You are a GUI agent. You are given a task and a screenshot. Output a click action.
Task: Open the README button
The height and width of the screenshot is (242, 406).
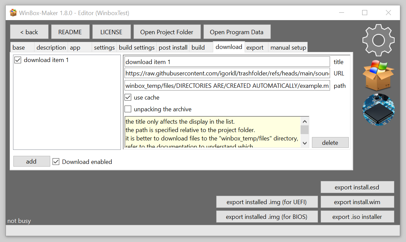tap(70, 32)
